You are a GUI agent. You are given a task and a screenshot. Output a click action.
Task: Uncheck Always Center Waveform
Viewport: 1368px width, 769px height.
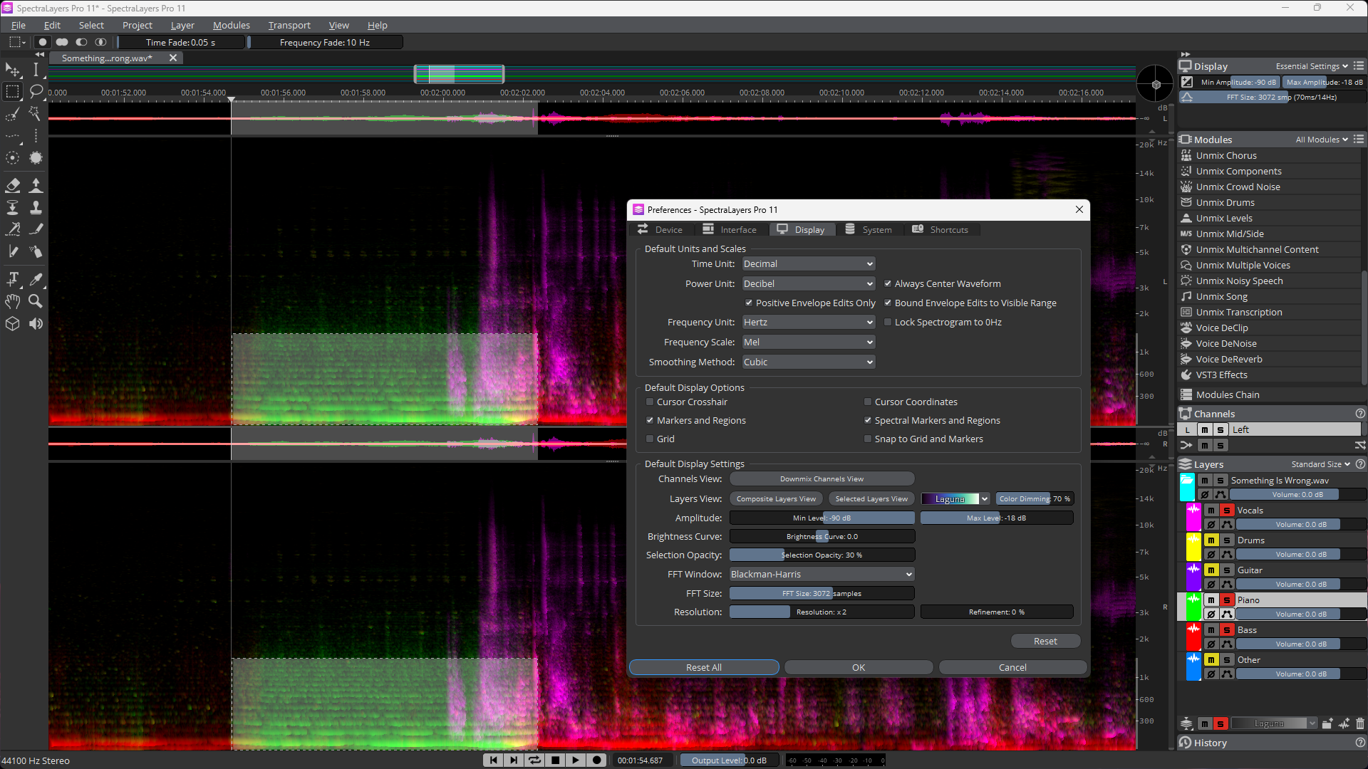[x=888, y=283]
